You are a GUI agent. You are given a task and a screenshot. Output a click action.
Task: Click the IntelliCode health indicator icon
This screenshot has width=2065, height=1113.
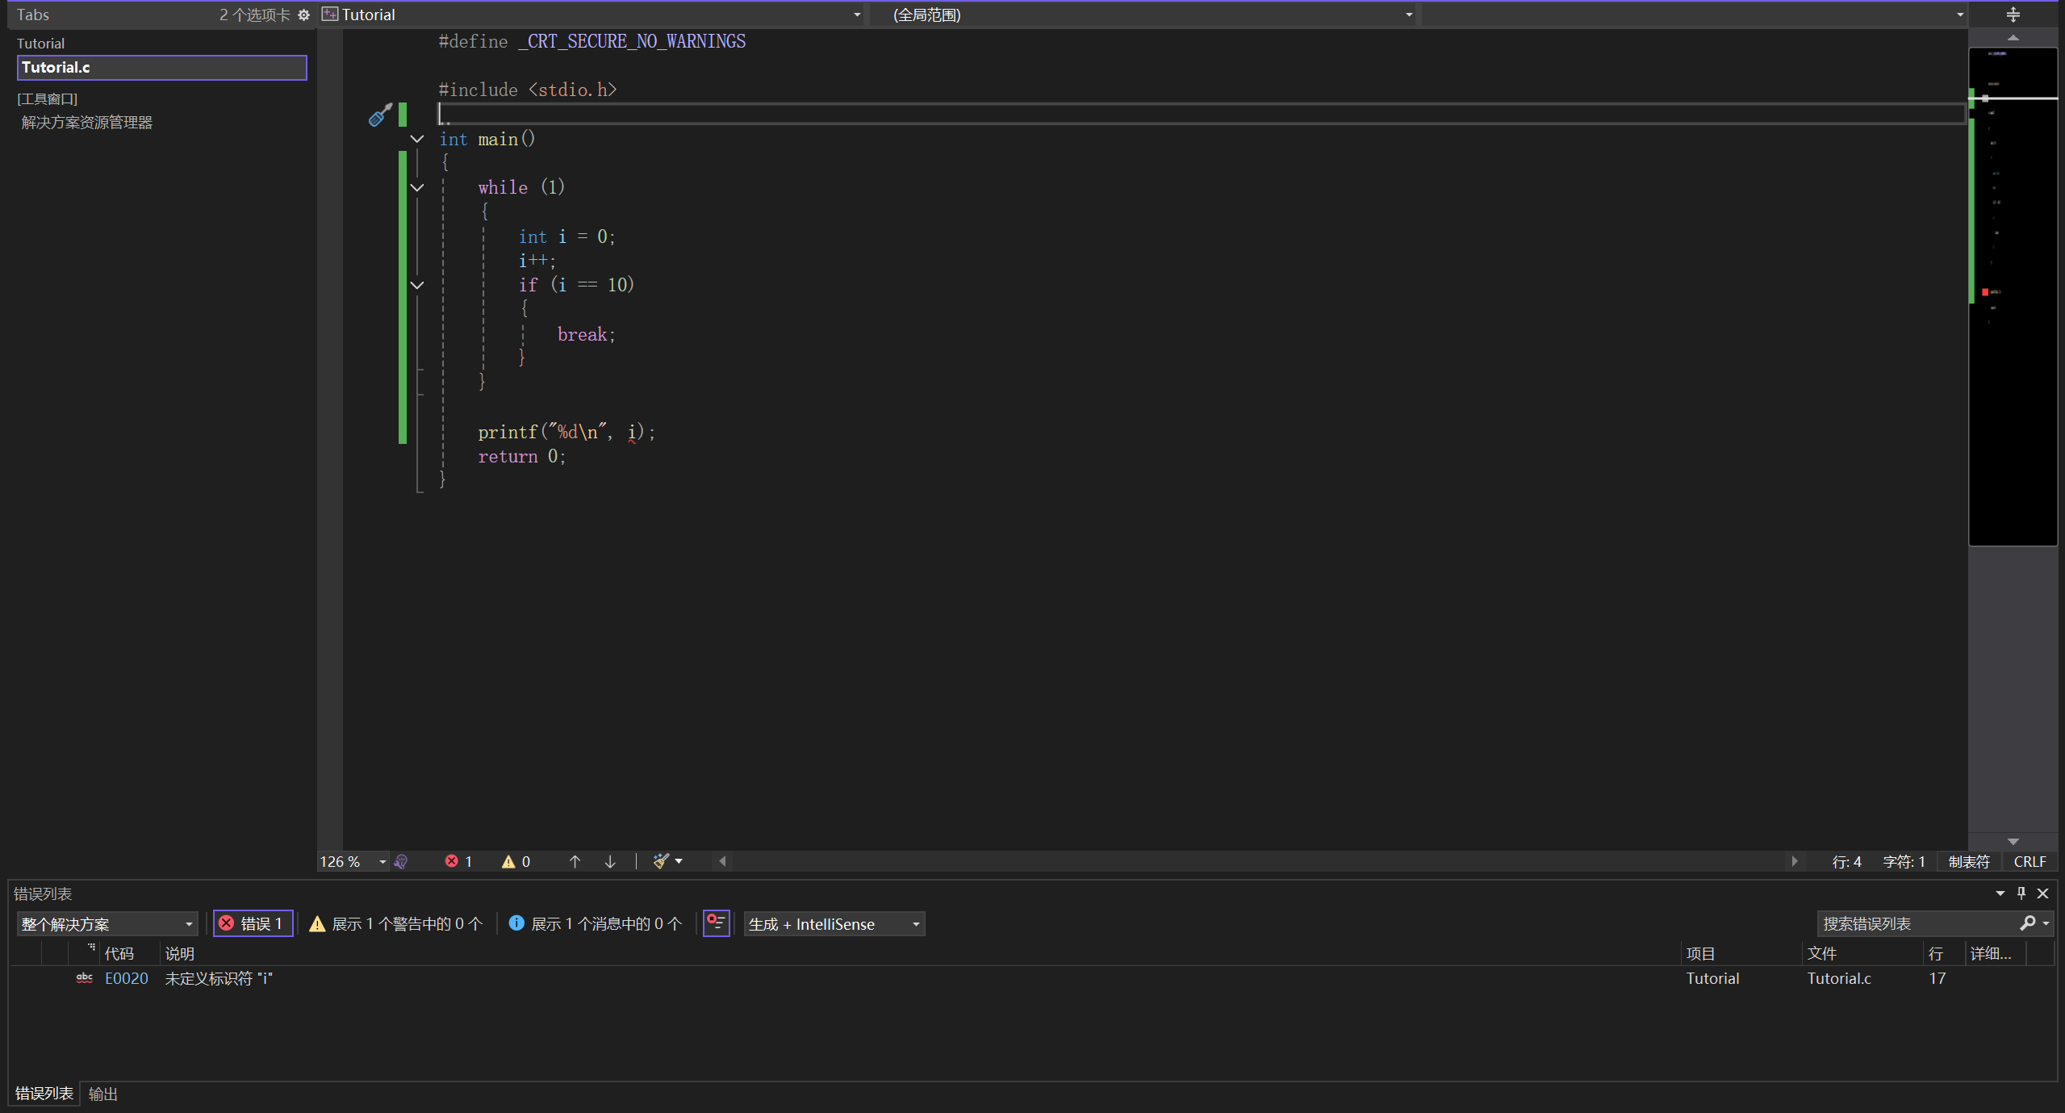[401, 861]
